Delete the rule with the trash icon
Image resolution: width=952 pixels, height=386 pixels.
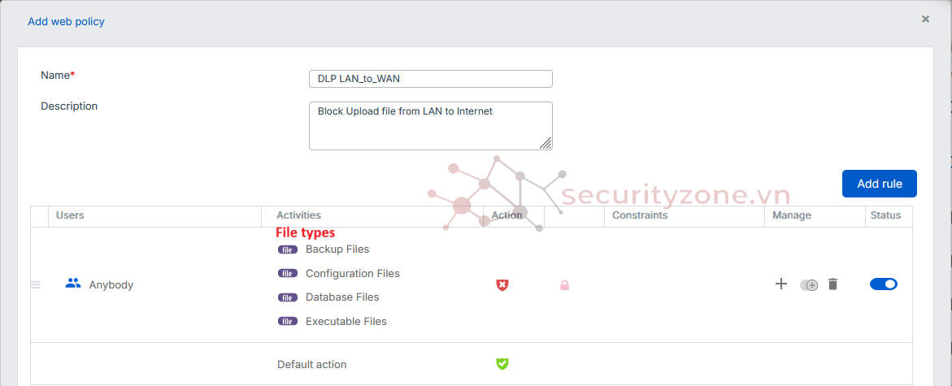click(x=832, y=284)
